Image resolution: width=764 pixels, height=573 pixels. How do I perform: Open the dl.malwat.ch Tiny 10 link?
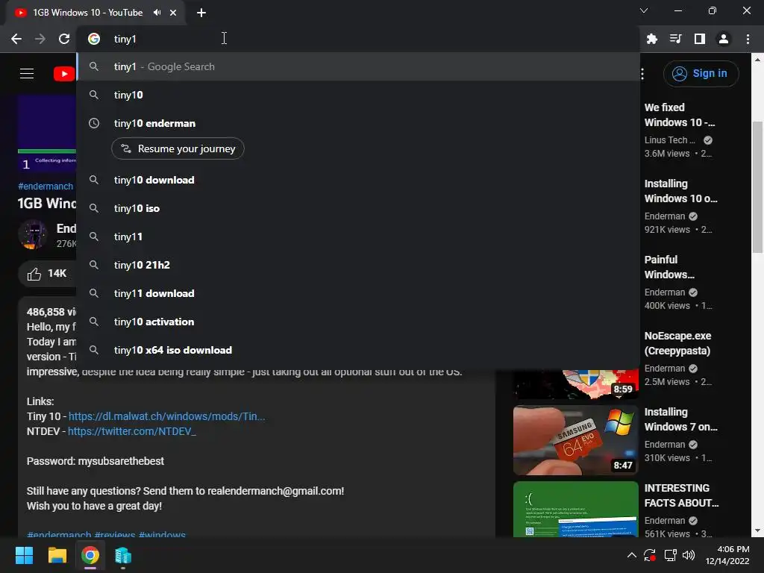166,416
